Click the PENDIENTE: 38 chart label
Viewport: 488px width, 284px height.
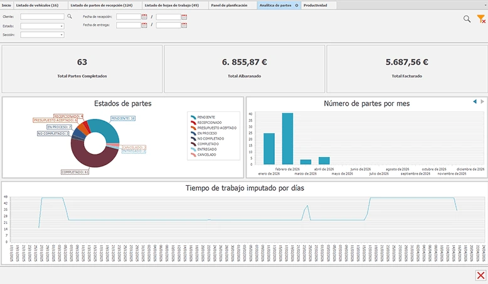point(123,118)
